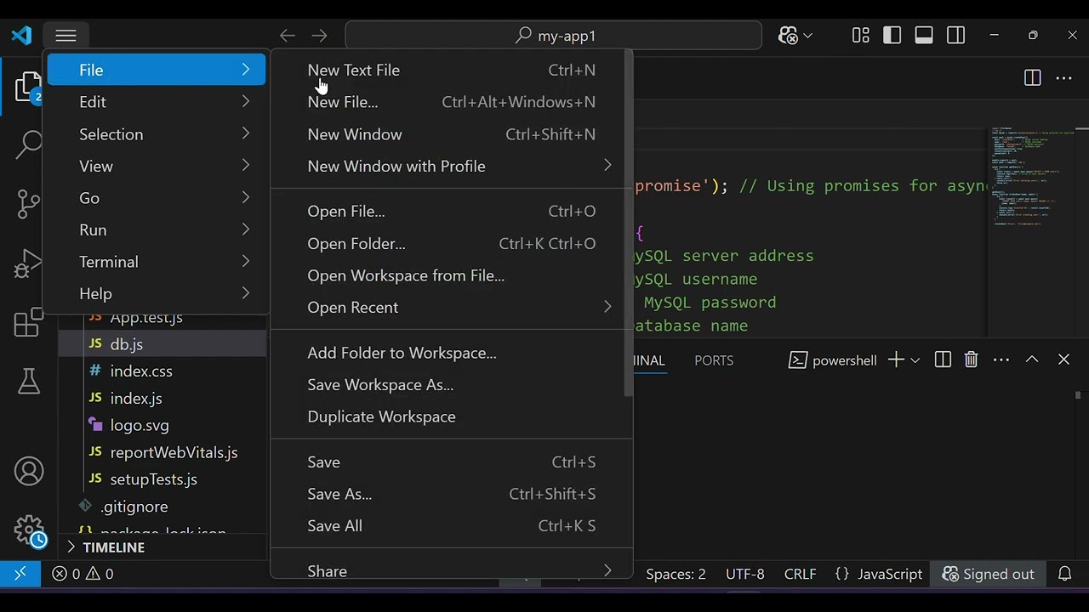
Task: Choose Add Folder to Workspace...
Action: [x=451, y=353]
